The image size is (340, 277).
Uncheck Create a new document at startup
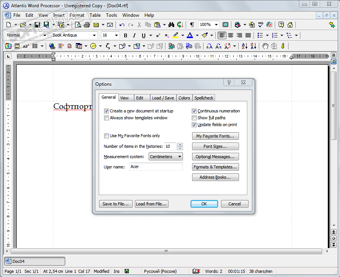[106, 111]
